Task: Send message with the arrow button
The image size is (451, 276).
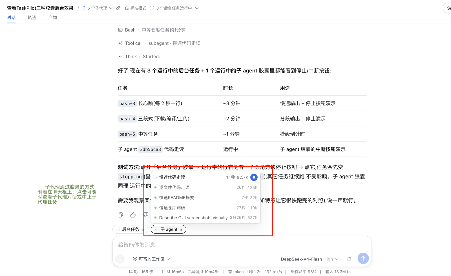Action: point(363,258)
